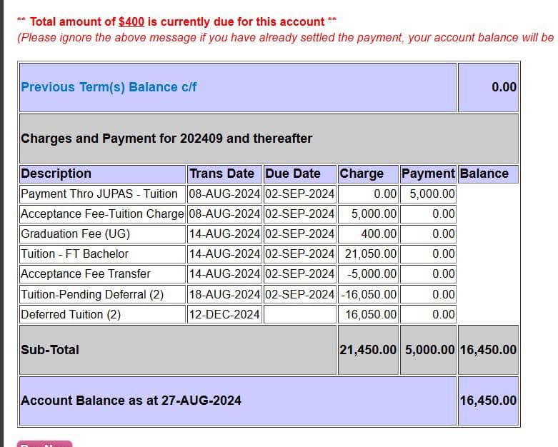The height and width of the screenshot is (447, 558).
Task: Click the Sub-Total charge value 21,450.00
Action: 367,350
